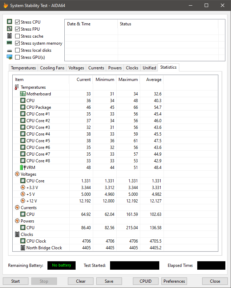Select the CPU Clock row
The width and height of the screenshot is (231, 288).
tap(36, 241)
